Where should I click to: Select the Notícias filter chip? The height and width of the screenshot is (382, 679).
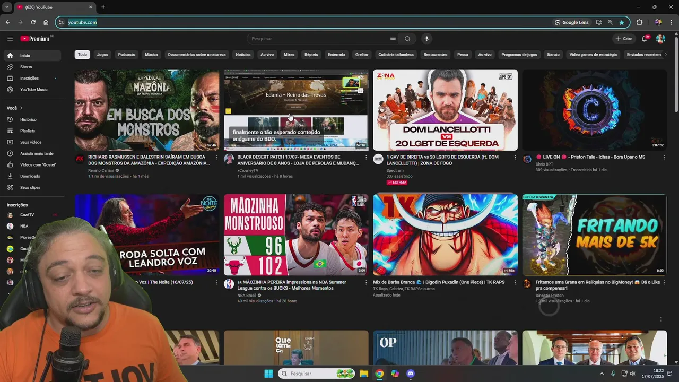[243, 55]
